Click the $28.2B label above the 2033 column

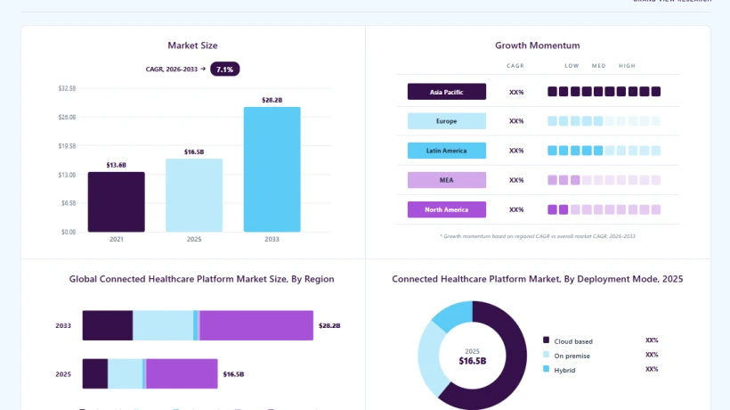[x=272, y=100]
